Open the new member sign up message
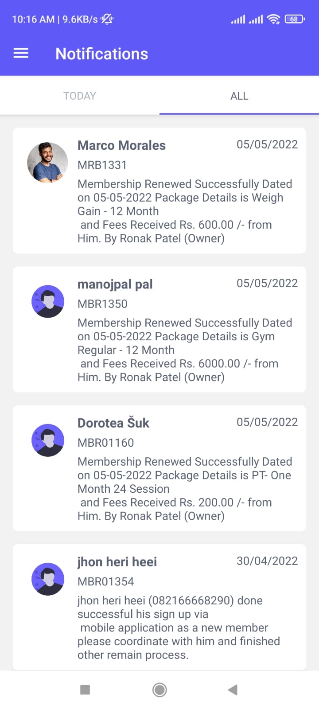This screenshot has width=319, height=709. [x=179, y=627]
